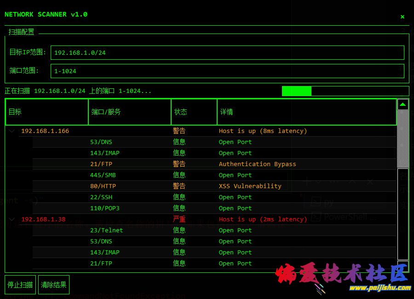
Task: Select the 445/SMB open port row
Action: point(214,175)
